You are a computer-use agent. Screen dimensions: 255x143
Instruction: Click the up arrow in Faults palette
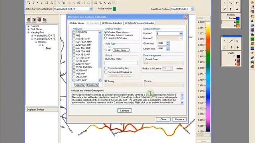pos(231,47)
